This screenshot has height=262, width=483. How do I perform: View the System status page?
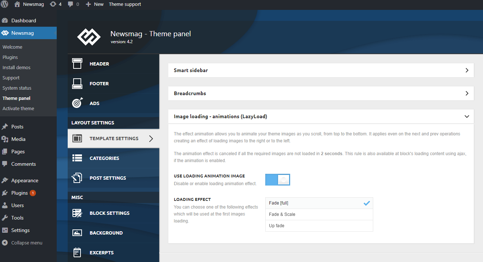pyautogui.click(x=17, y=88)
